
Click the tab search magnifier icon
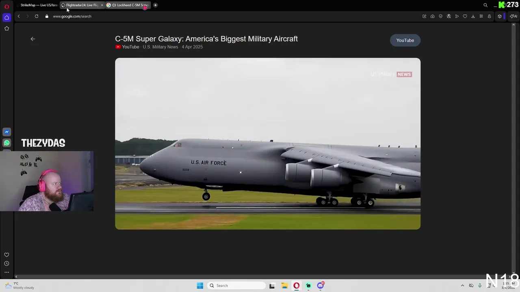point(485,5)
